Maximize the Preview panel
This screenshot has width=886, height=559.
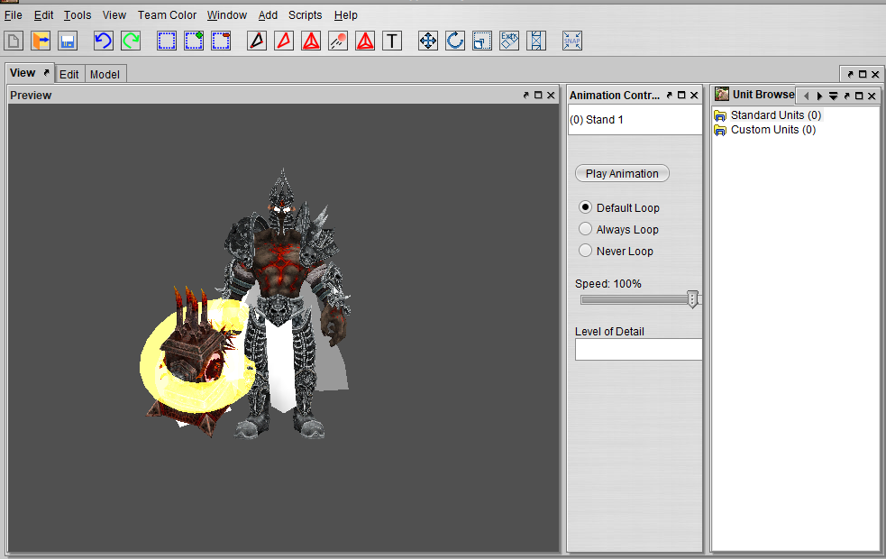coord(538,95)
